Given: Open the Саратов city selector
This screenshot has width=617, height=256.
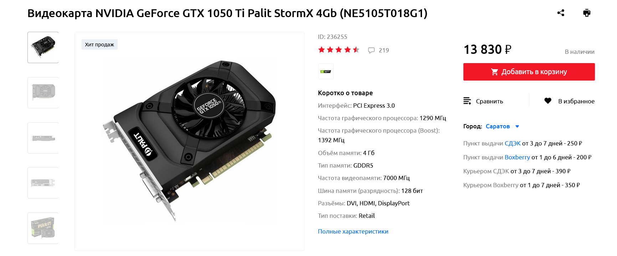Looking at the screenshot, I should click(x=498, y=126).
